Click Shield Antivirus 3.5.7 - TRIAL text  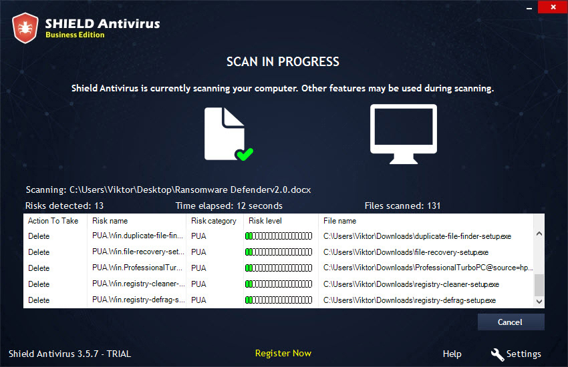[x=70, y=354]
